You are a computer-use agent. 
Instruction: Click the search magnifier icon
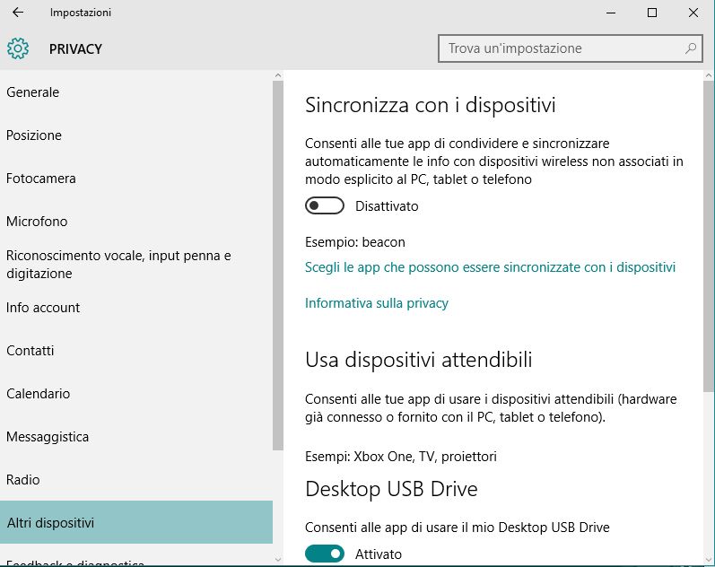(691, 48)
